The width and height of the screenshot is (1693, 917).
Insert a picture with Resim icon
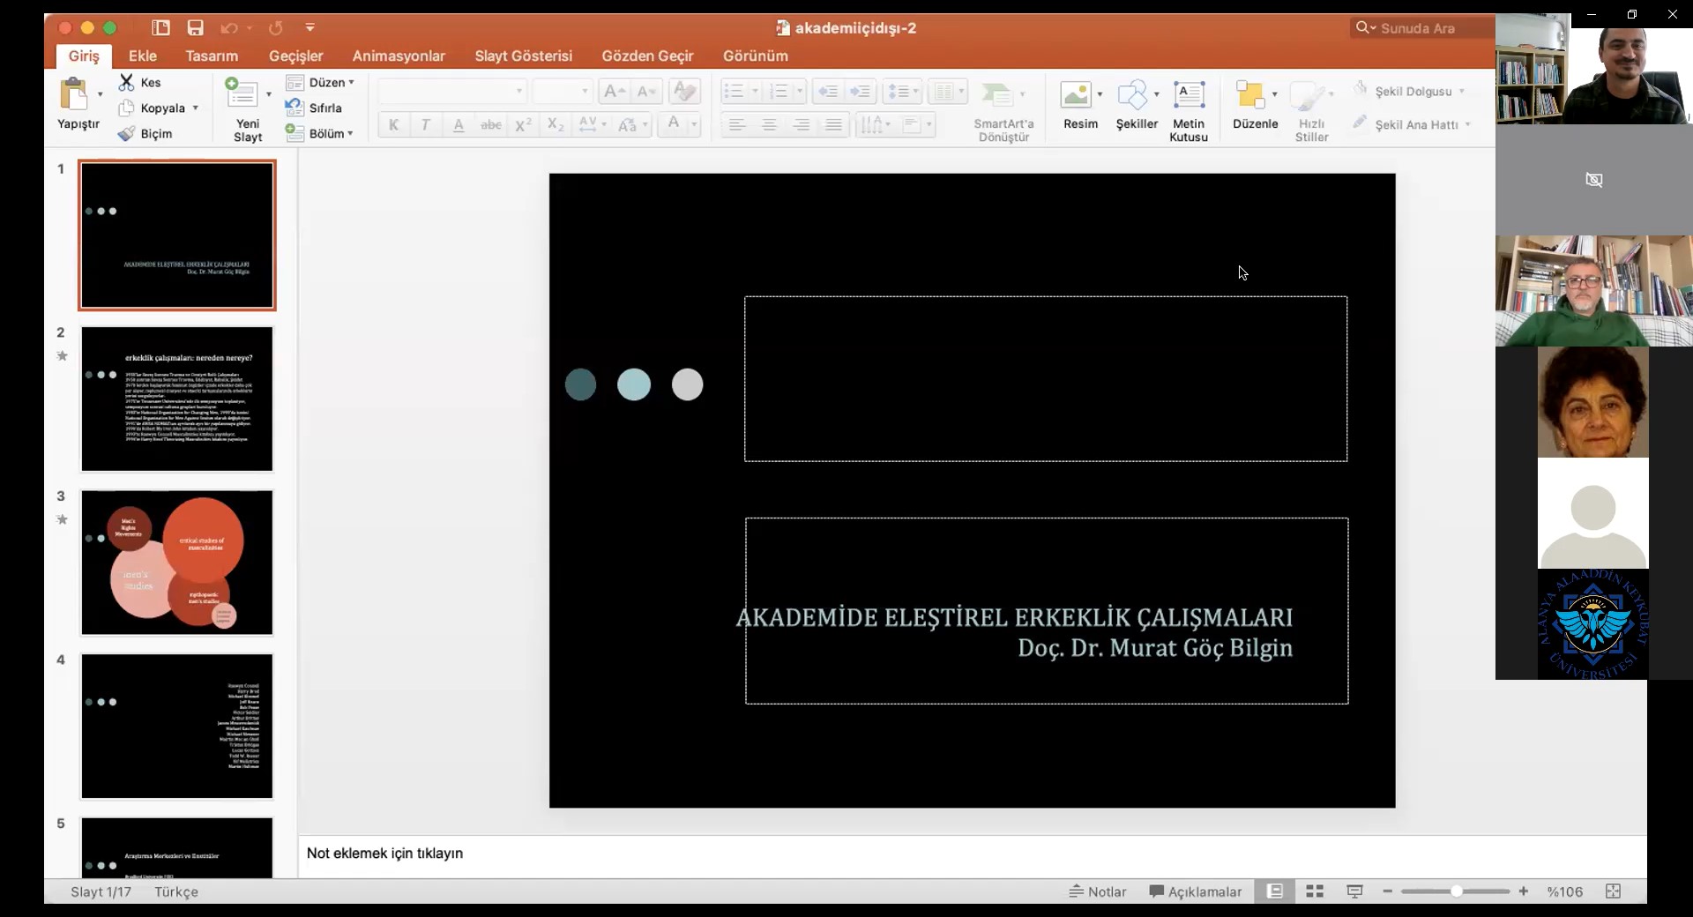[1076, 95]
